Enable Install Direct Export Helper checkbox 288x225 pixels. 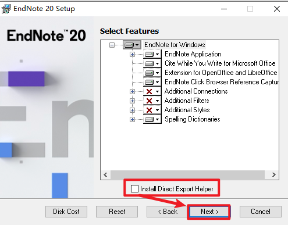134,188
